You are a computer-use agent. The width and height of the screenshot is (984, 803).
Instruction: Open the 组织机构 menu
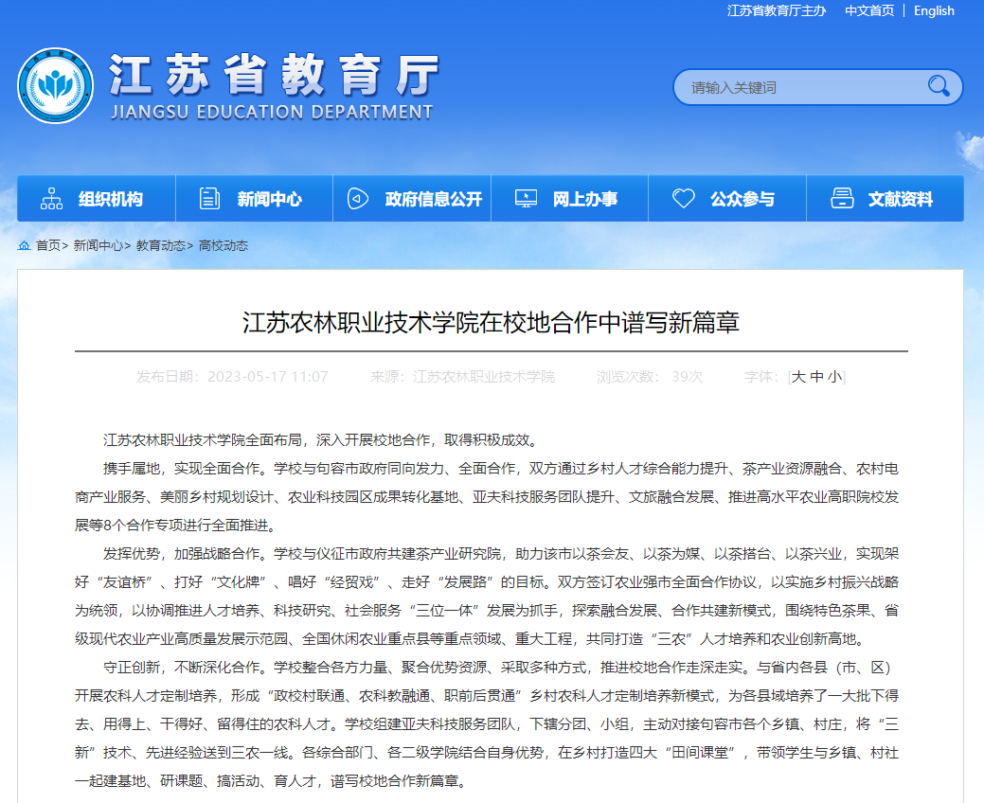click(111, 199)
